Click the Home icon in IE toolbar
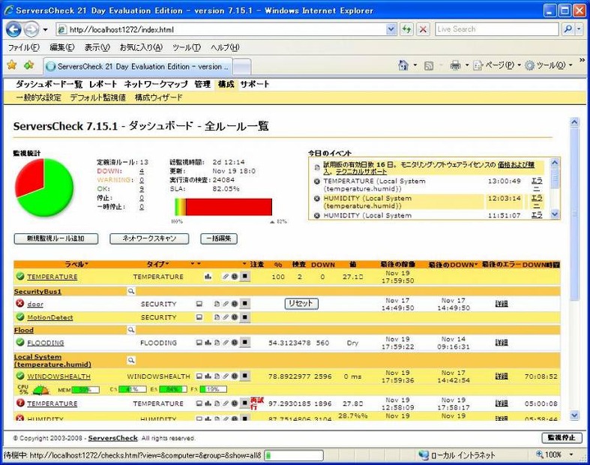Screen dimensions: 590x465 pyautogui.click(x=403, y=65)
